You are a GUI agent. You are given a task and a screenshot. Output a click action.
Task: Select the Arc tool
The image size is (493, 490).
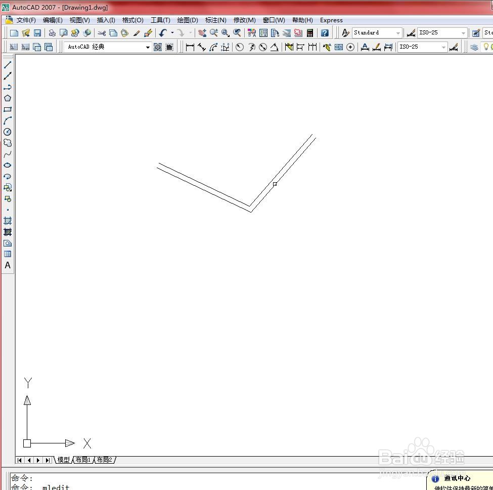[x=8, y=120]
